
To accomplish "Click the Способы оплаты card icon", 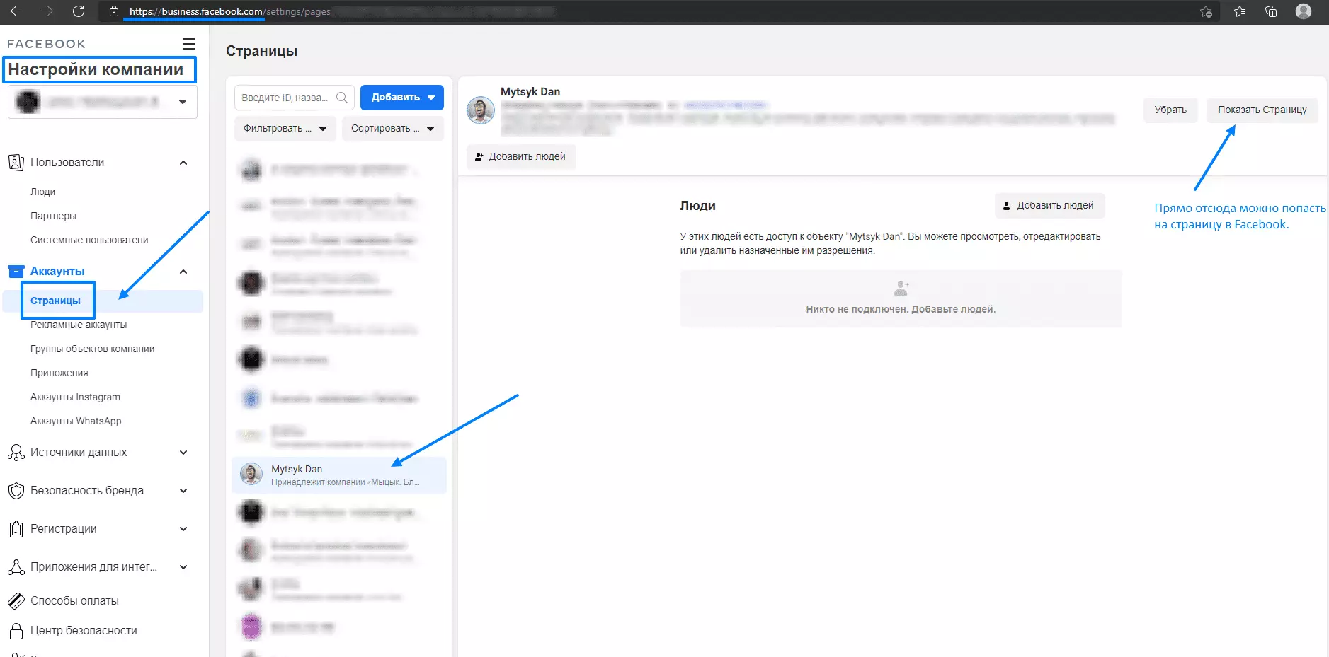I will (x=16, y=601).
